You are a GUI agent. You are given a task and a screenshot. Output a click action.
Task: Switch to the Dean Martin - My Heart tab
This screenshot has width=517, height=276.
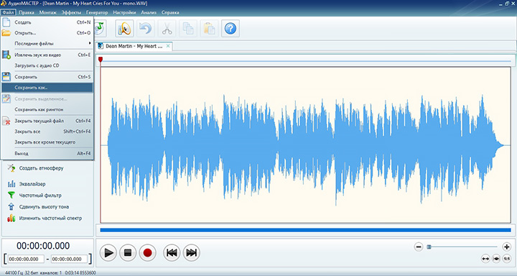pos(134,46)
